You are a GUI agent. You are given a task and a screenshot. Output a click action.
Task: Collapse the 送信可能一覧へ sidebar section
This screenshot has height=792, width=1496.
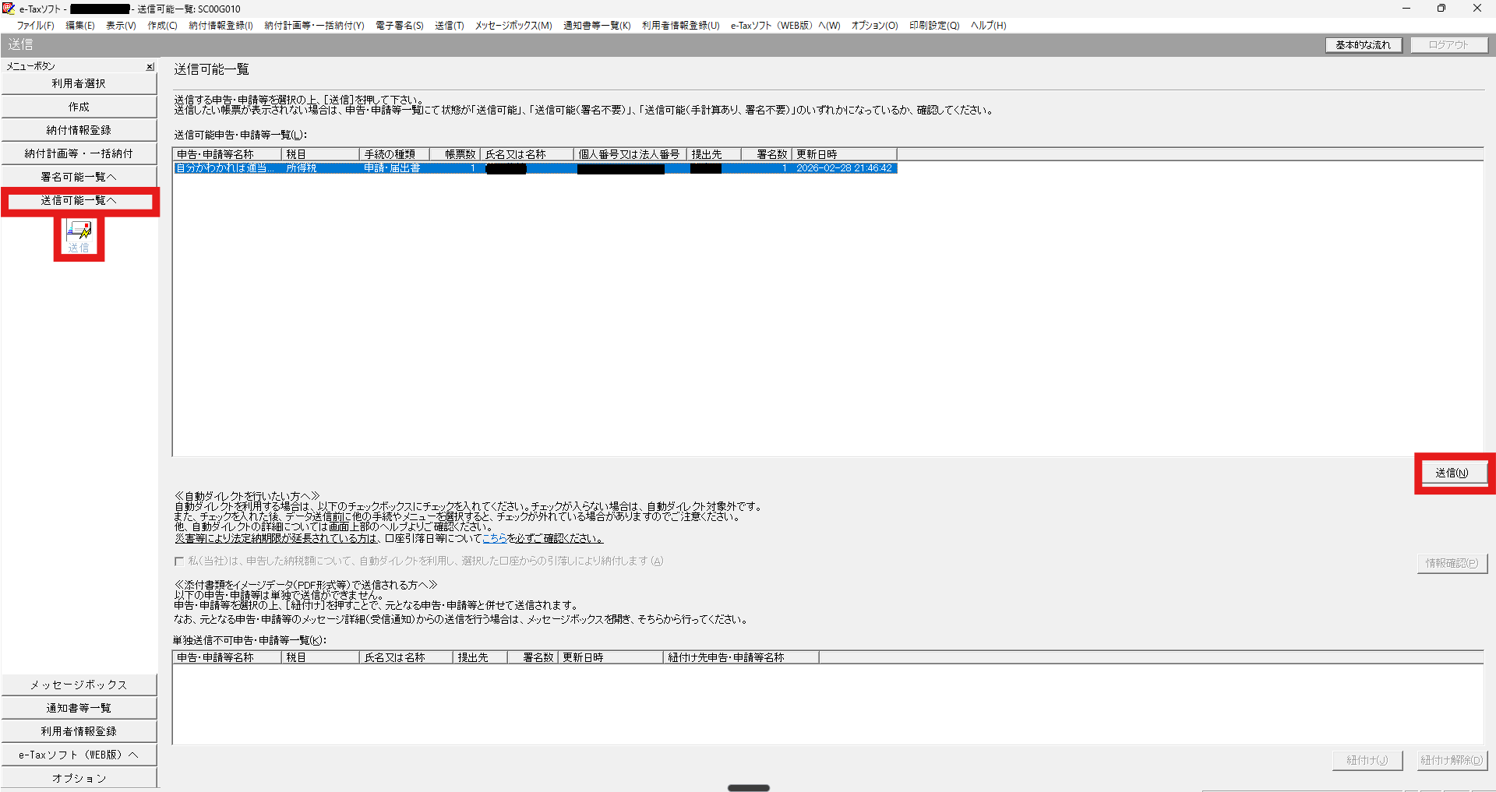coord(79,201)
